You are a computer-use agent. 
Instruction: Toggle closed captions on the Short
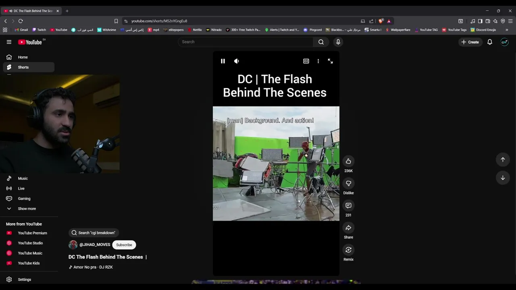tap(306, 61)
